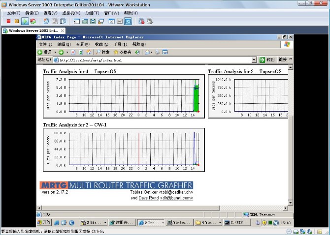The width and height of the screenshot is (330, 235).
Task: Click the VMware power off (red stop) button
Action: pos(8,22)
